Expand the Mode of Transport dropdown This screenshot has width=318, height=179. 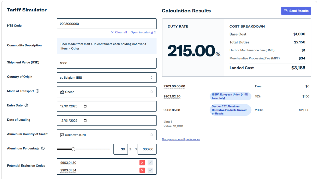click(107, 92)
